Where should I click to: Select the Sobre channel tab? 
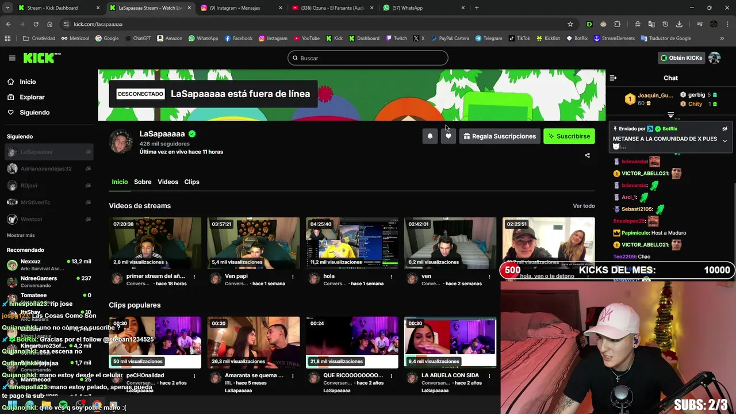click(x=143, y=182)
